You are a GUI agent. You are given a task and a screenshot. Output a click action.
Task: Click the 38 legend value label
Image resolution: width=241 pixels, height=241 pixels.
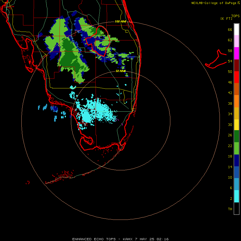coord(230,103)
